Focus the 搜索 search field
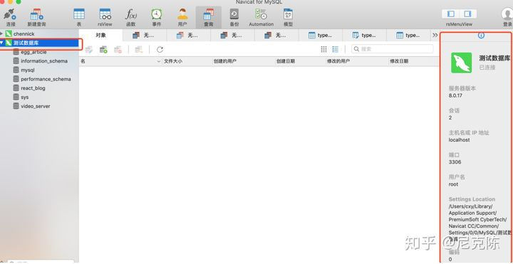 393,49
